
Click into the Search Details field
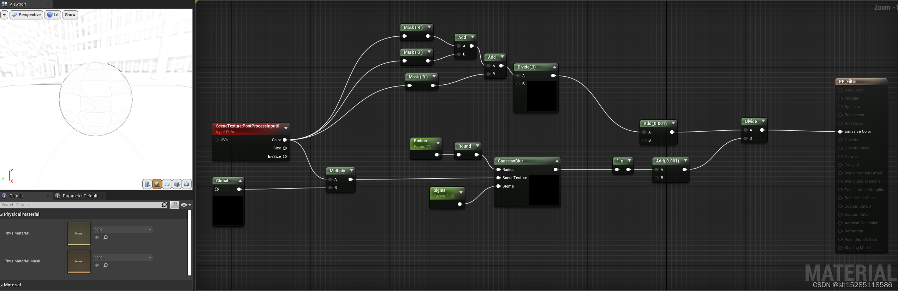(x=81, y=205)
